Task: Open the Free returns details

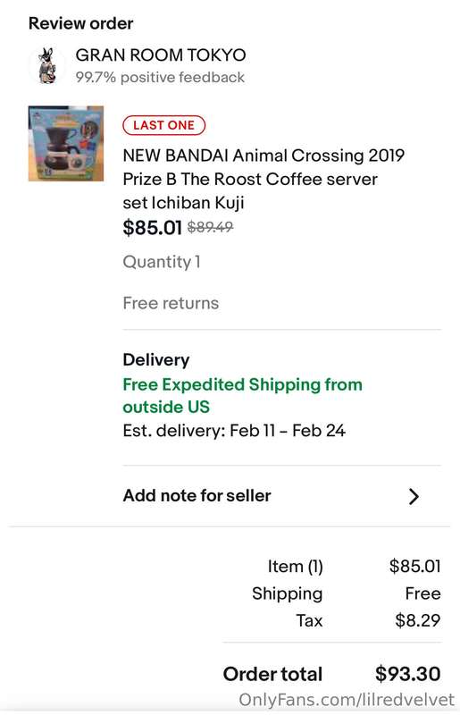Action: [x=171, y=303]
